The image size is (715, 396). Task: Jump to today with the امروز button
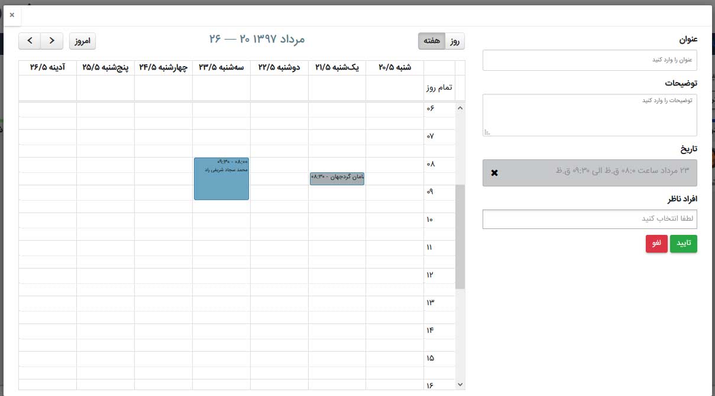[x=82, y=41]
